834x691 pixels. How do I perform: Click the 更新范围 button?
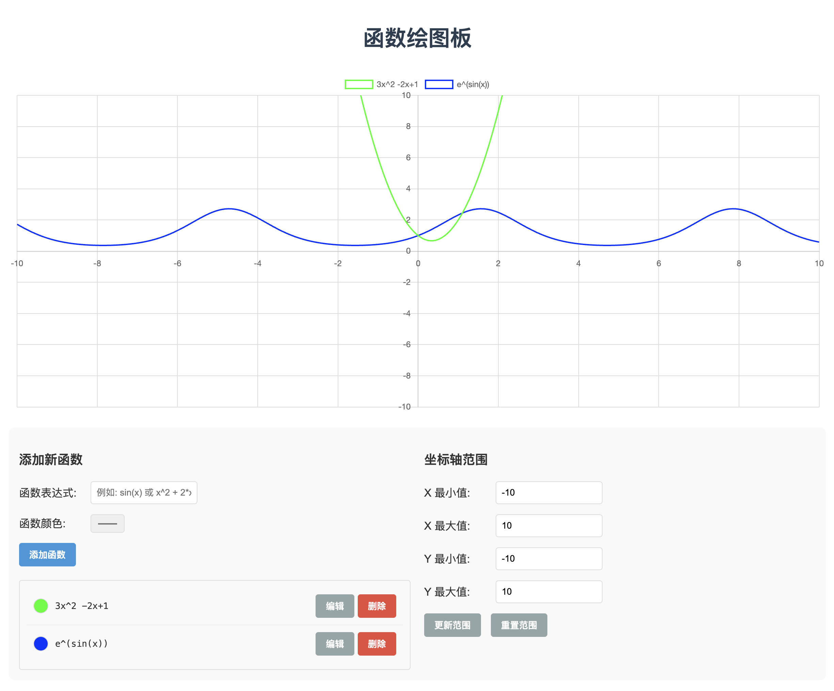click(x=452, y=625)
